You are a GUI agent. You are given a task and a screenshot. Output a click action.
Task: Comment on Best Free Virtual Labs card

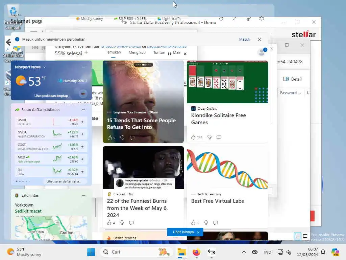pos(216,223)
